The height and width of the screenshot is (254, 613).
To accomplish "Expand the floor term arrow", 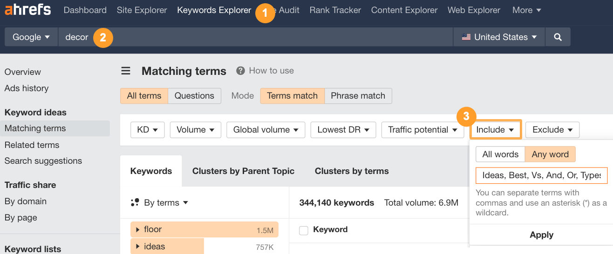I will 138,230.
